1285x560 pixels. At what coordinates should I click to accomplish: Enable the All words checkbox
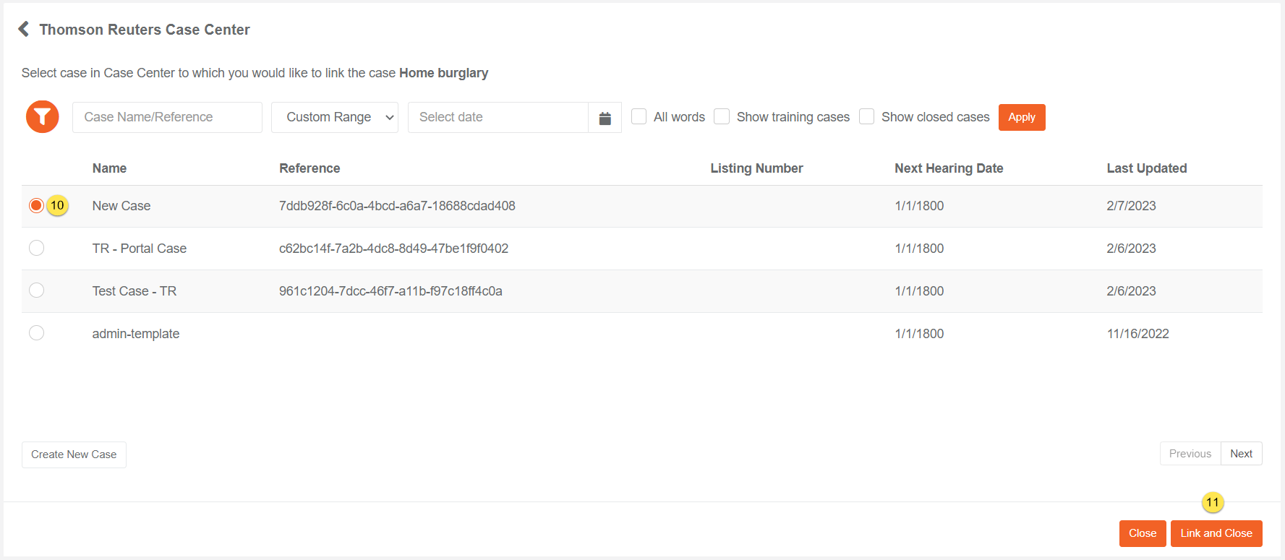click(639, 117)
